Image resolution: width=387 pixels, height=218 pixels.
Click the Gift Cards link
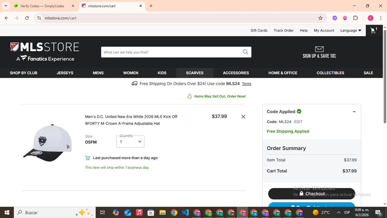click(x=259, y=30)
